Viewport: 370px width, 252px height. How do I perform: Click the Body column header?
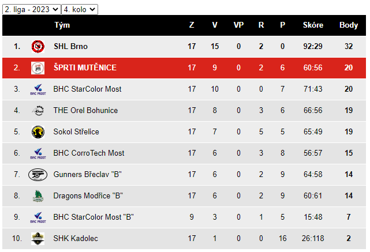pos(349,25)
